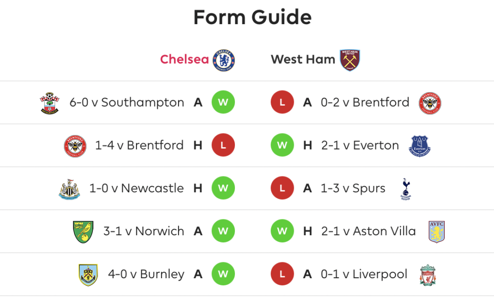
Task: Select the Newcastle United crest
Action: 69,189
